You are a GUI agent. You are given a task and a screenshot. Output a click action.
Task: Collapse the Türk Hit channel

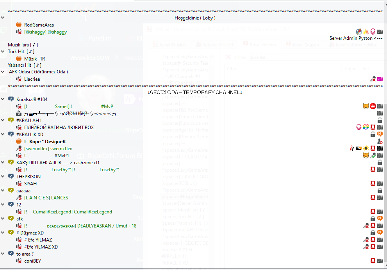(3, 52)
